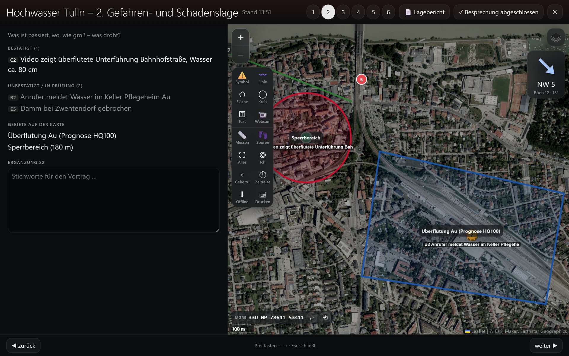Close the briefing view
The height and width of the screenshot is (356, 569).
[x=555, y=12]
